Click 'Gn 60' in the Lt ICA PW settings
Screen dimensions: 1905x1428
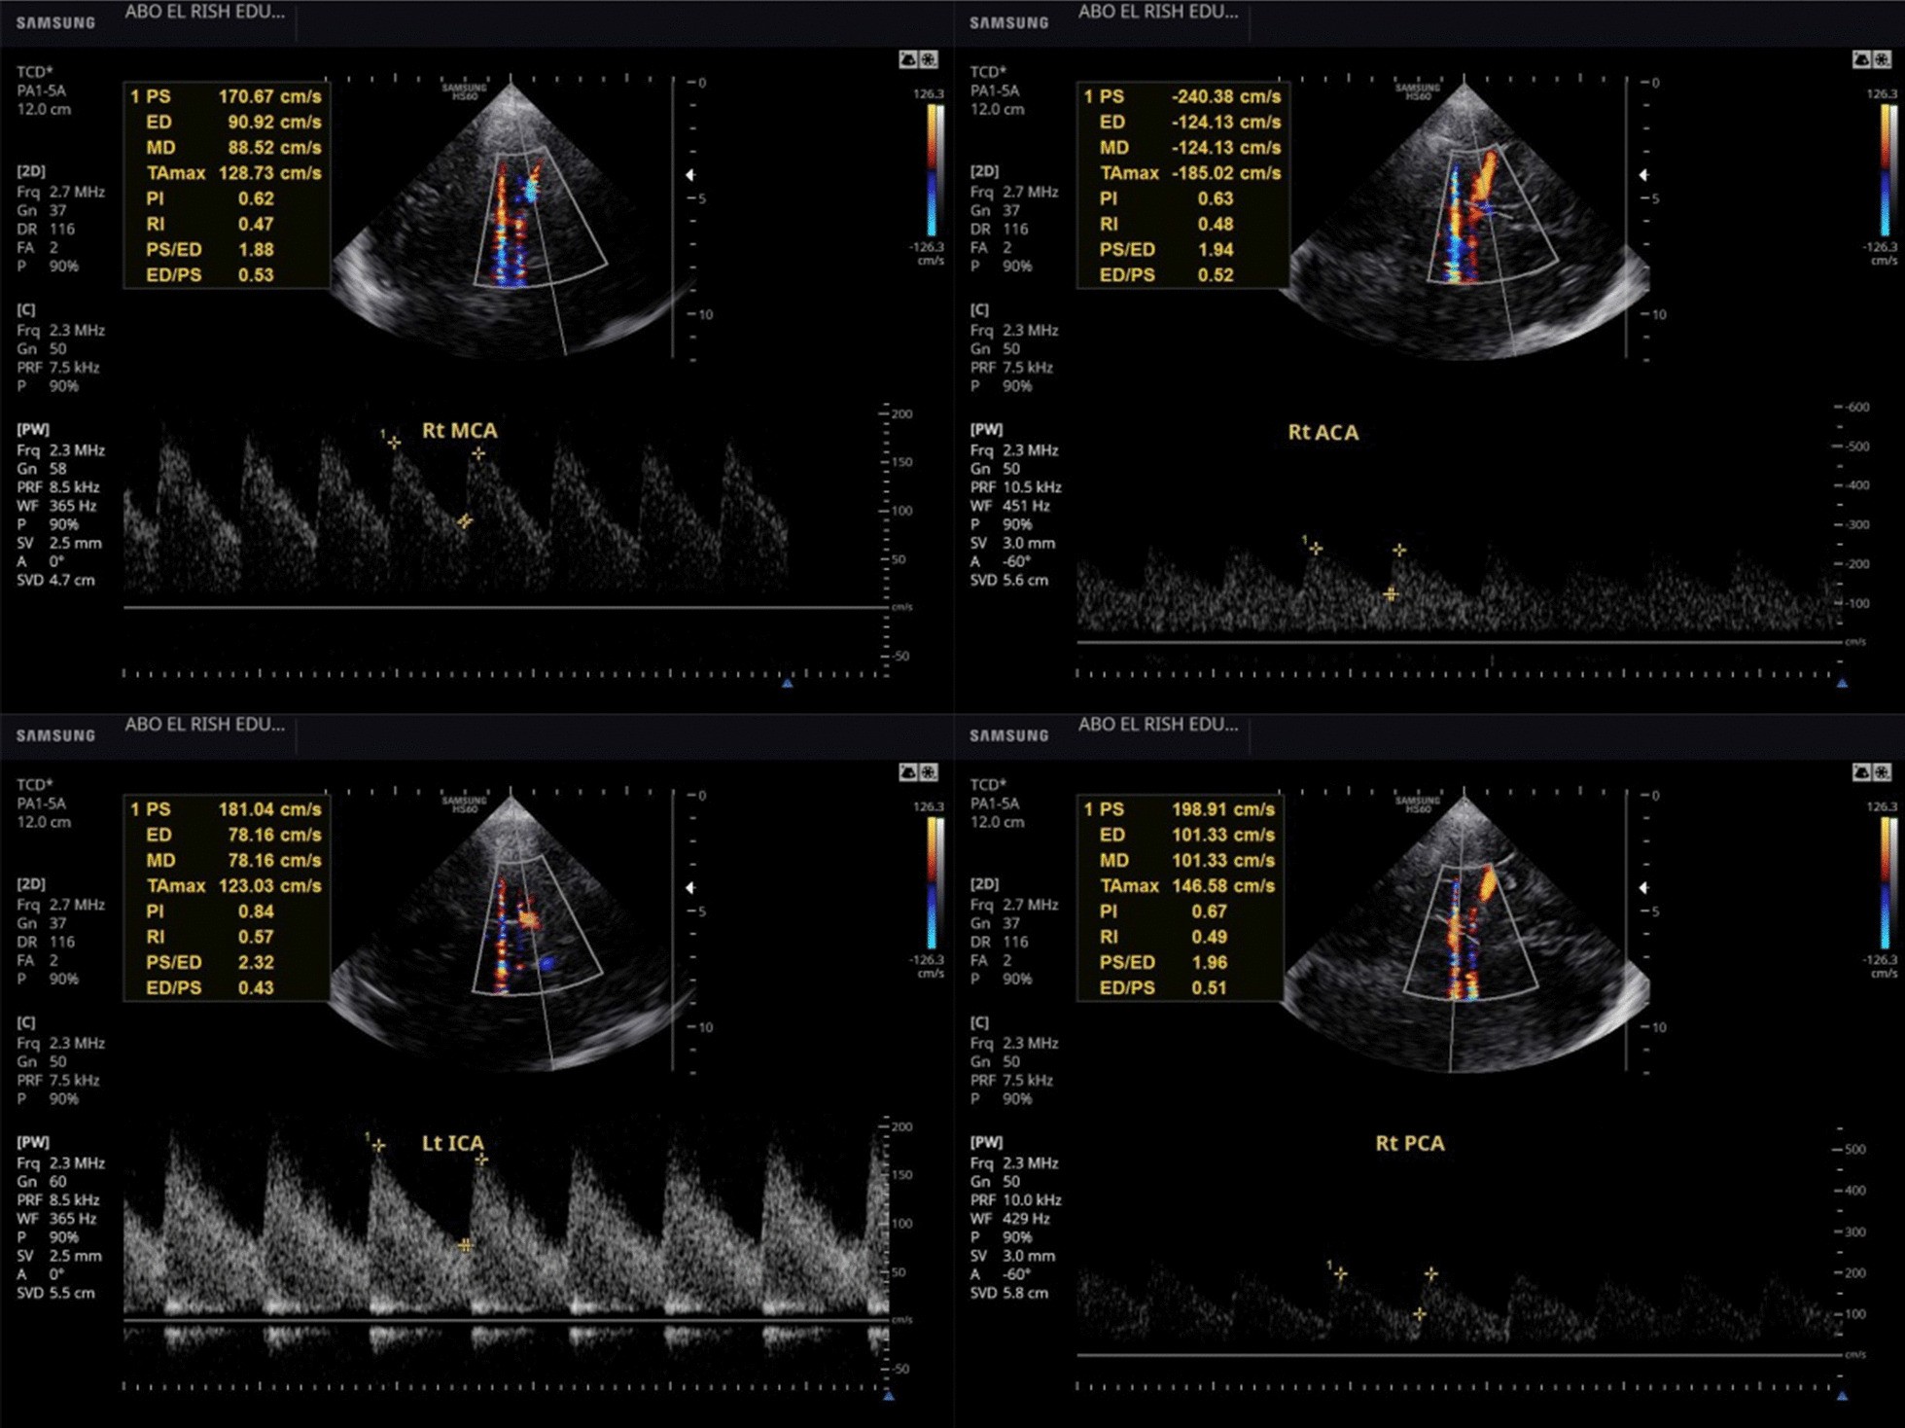coord(41,1182)
